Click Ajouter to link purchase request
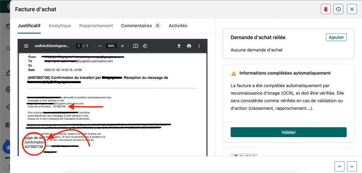Screen dimensions: 362x173 click(x=336, y=37)
